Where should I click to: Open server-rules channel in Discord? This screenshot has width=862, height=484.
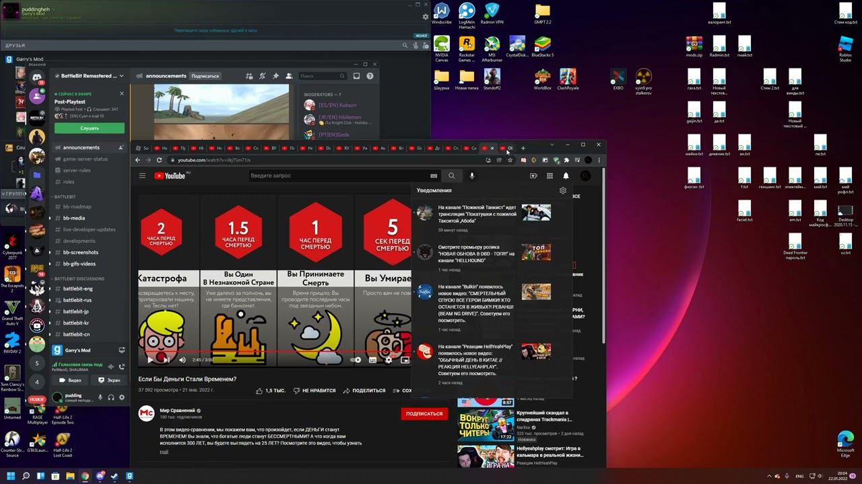tap(89, 170)
